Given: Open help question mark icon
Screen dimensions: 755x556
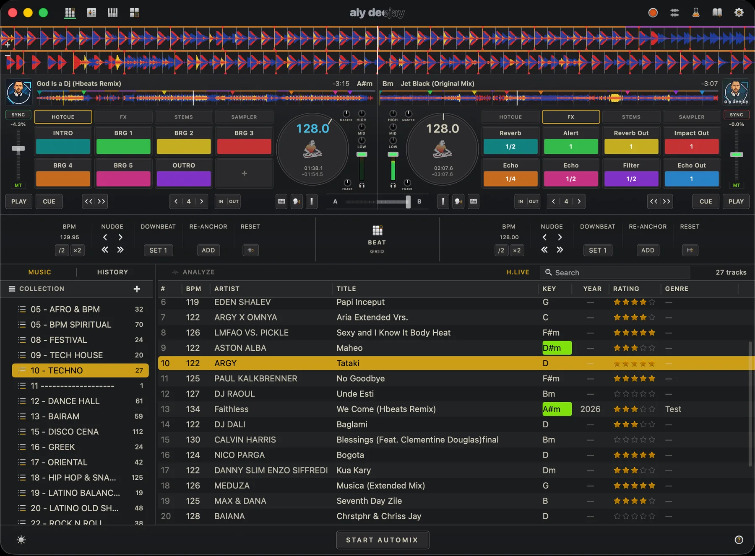Looking at the screenshot, I should (739, 540).
